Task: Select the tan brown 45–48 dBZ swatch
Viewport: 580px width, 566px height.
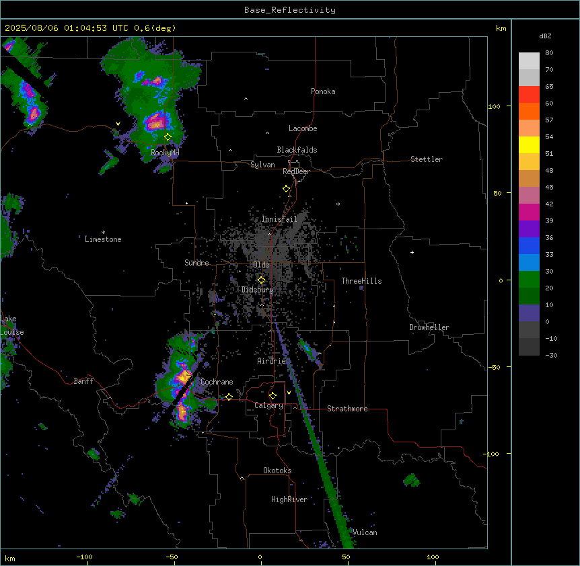Action: pyautogui.click(x=529, y=178)
